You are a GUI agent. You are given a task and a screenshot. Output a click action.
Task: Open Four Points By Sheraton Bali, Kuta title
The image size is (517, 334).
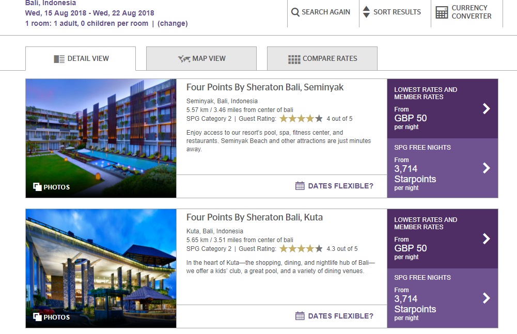(255, 217)
